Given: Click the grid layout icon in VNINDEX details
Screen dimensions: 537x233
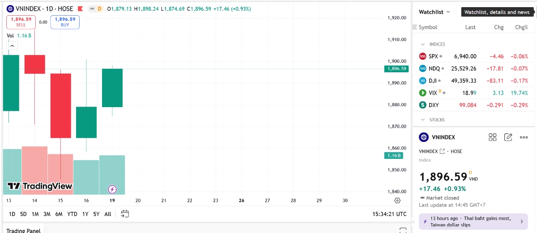Looking at the screenshot, I should [493, 137].
